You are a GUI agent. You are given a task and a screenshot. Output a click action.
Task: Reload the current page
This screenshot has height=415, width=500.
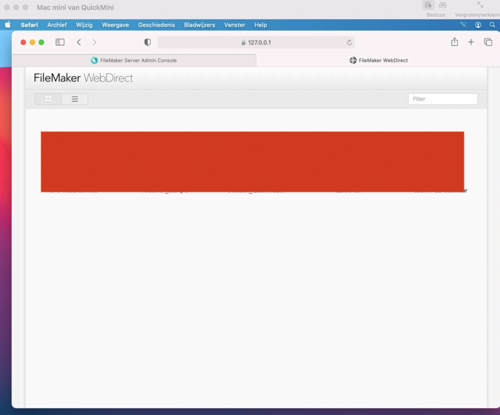[x=349, y=42]
